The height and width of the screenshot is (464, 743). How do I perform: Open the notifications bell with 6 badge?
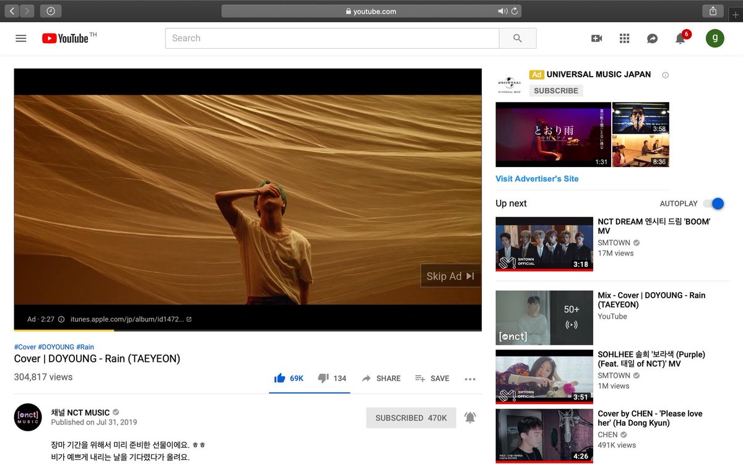pos(680,38)
